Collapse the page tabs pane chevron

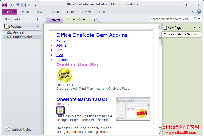click(x=199, y=27)
